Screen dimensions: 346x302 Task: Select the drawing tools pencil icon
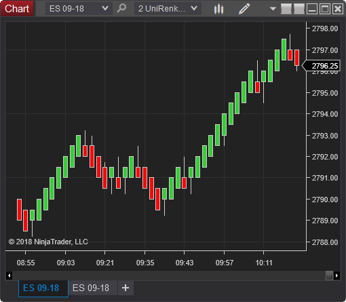coord(244,9)
